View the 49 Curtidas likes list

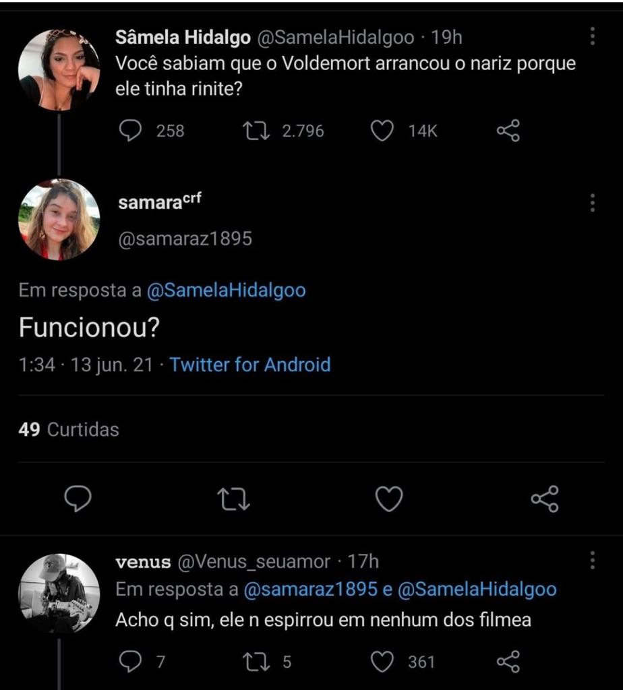coord(69,430)
